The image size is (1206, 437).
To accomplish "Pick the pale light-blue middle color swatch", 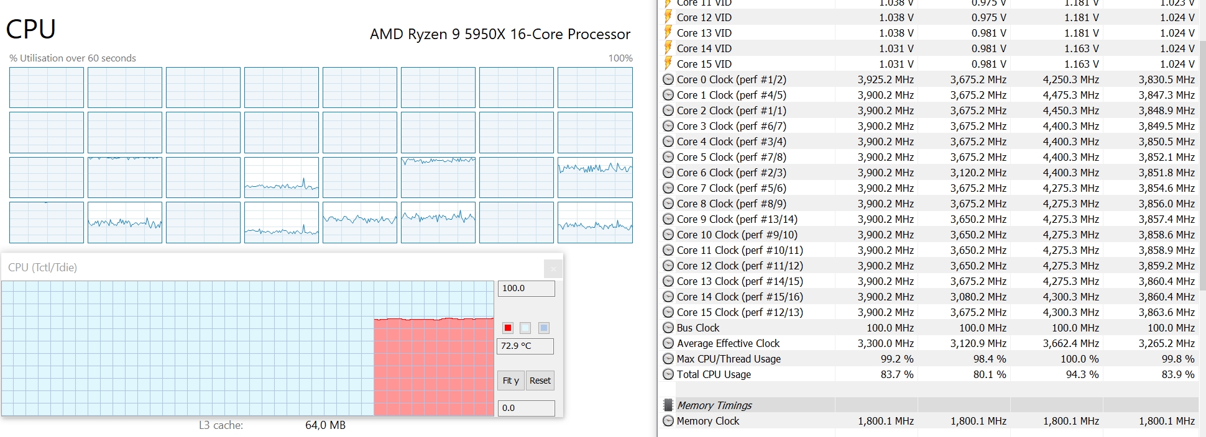I will point(525,328).
